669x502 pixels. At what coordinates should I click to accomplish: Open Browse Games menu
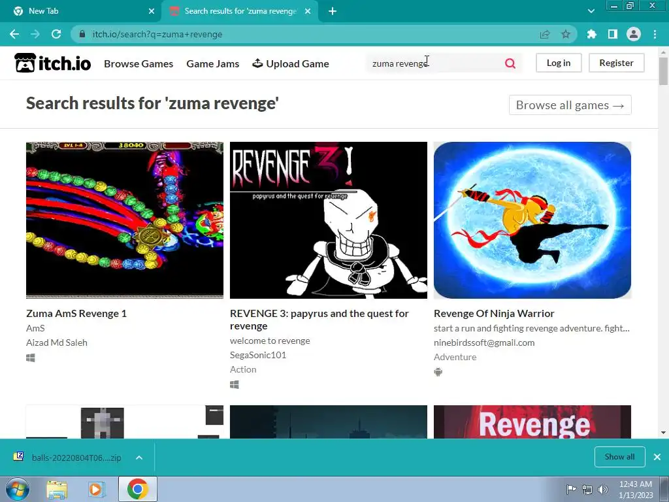139,63
